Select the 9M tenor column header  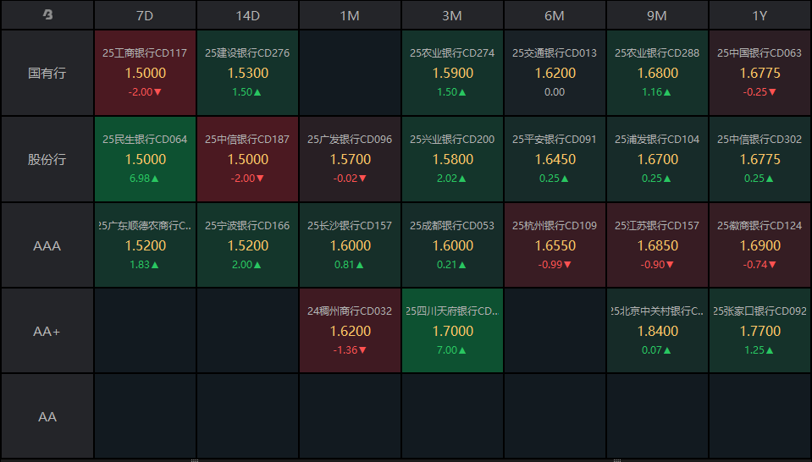click(x=657, y=15)
